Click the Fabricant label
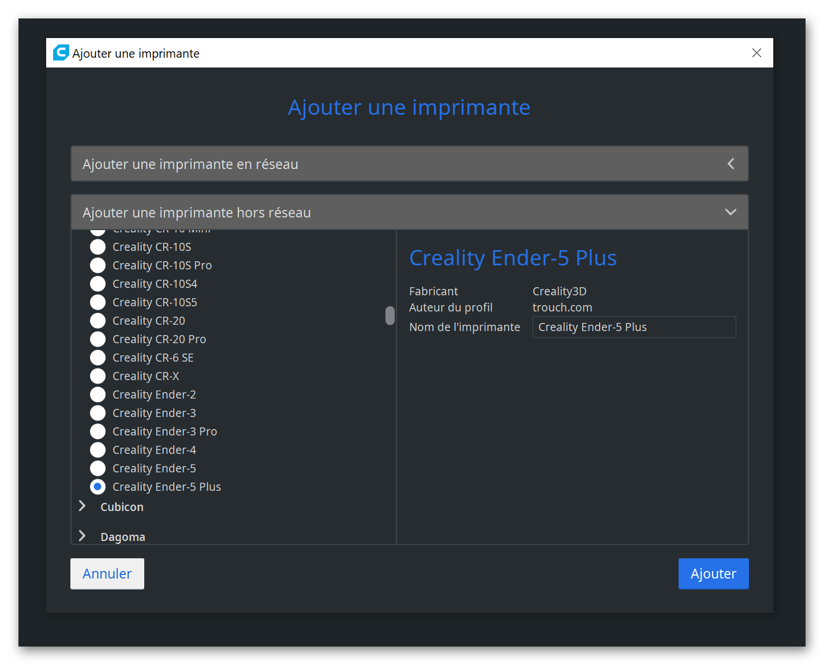This screenshot has width=824, height=665. click(x=433, y=291)
